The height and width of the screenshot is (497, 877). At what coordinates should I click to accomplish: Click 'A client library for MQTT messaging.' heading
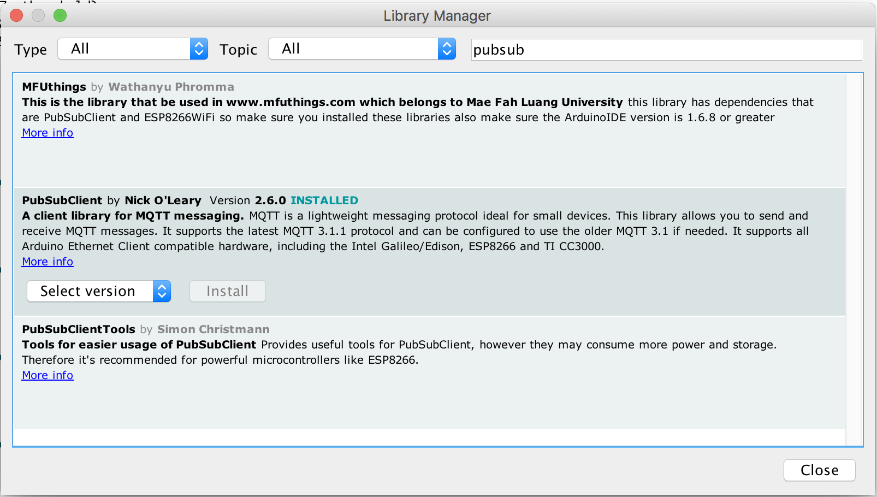133,216
